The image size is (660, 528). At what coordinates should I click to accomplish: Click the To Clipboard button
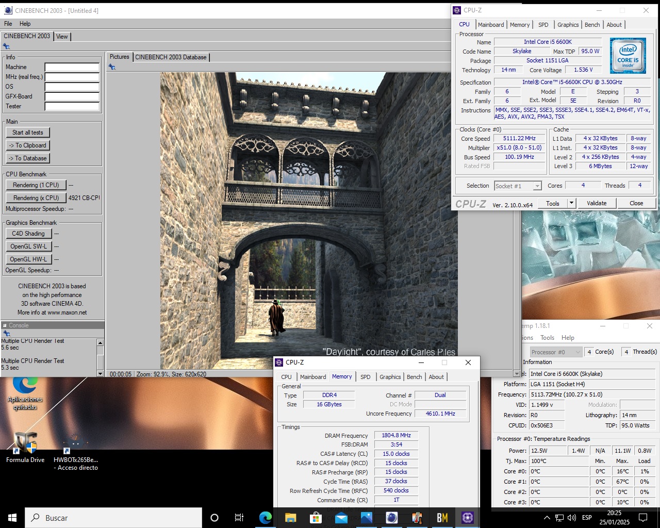[28, 145]
